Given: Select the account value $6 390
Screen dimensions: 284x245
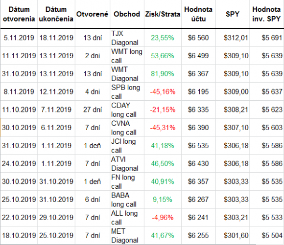Looking at the screenshot, I should point(198,128).
